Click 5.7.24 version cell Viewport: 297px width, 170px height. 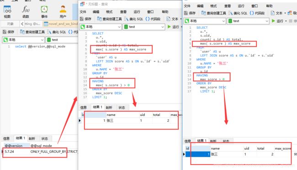pos(16,151)
